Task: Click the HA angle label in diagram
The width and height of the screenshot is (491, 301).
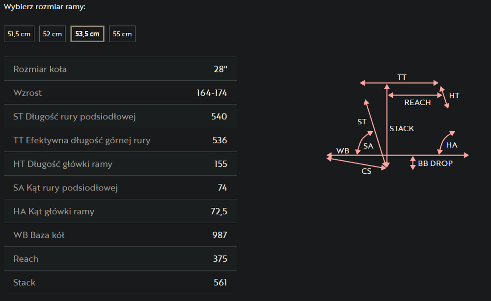Action: (452, 145)
